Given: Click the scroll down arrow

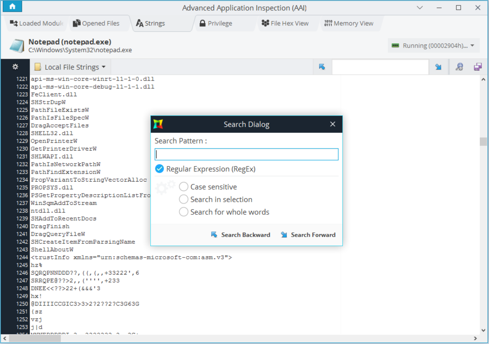Looking at the screenshot, I should 483,330.
